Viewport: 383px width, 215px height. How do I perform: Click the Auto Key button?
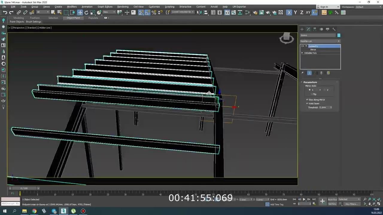[x=332, y=199]
